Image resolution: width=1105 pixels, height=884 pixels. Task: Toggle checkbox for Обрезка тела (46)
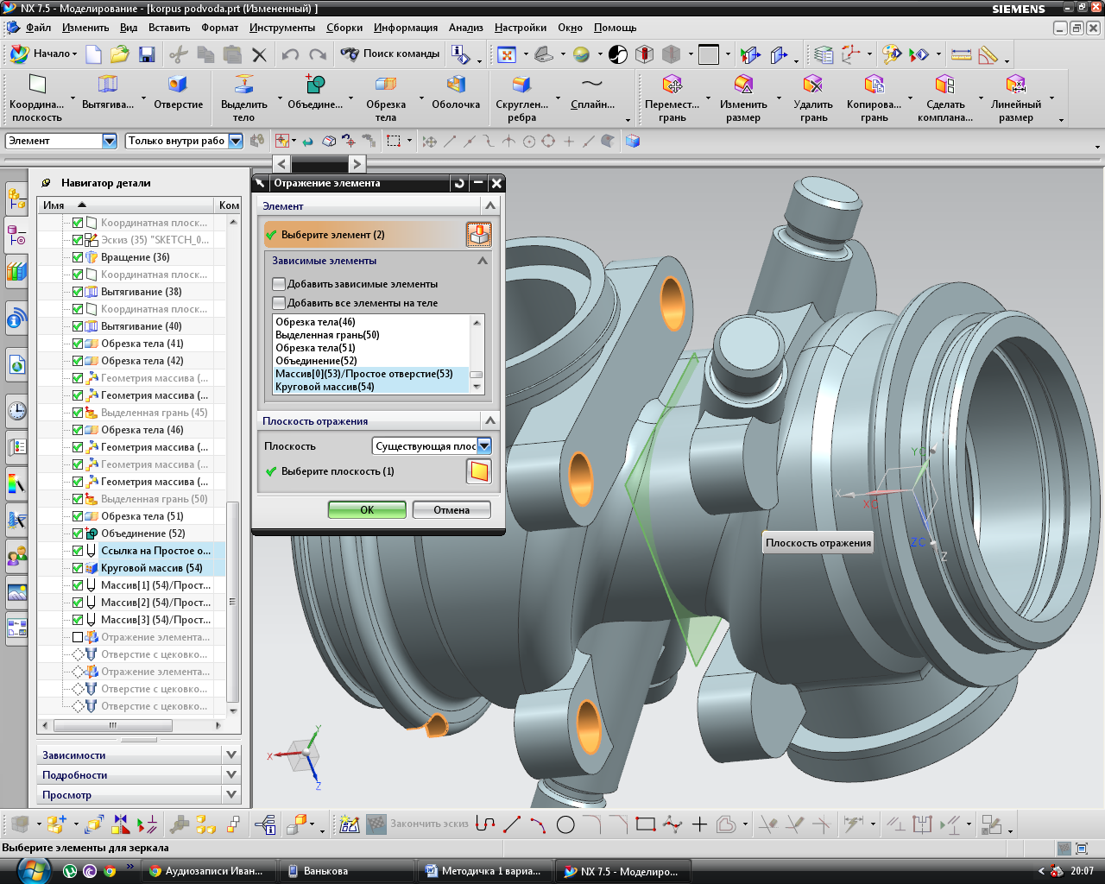click(78, 430)
